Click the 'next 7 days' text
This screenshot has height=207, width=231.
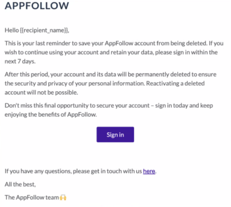[x=20, y=61]
